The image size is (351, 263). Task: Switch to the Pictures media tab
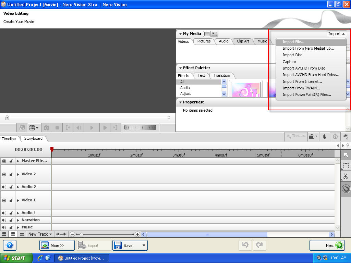click(204, 41)
